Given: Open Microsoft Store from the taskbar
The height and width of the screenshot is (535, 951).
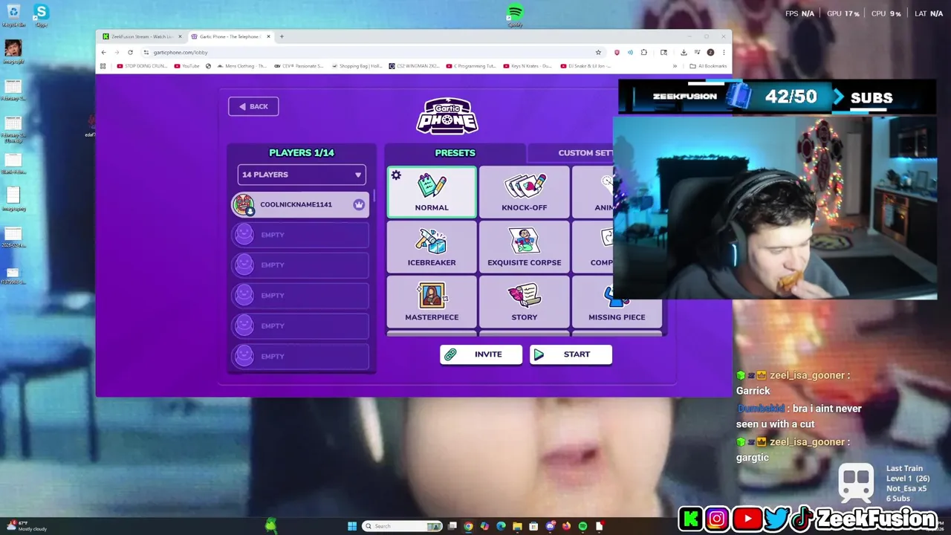Looking at the screenshot, I should [533, 526].
